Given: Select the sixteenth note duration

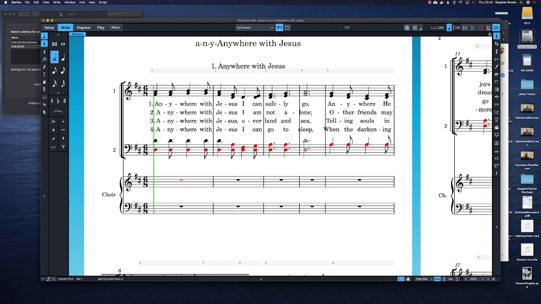Looking at the screenshot, I should (63, 70).
